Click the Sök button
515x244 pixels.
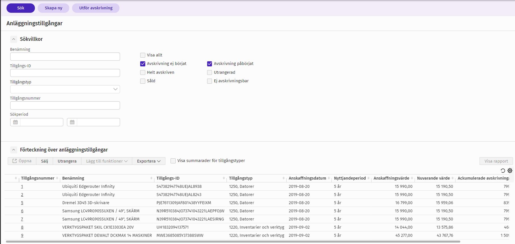click(21, 8)
